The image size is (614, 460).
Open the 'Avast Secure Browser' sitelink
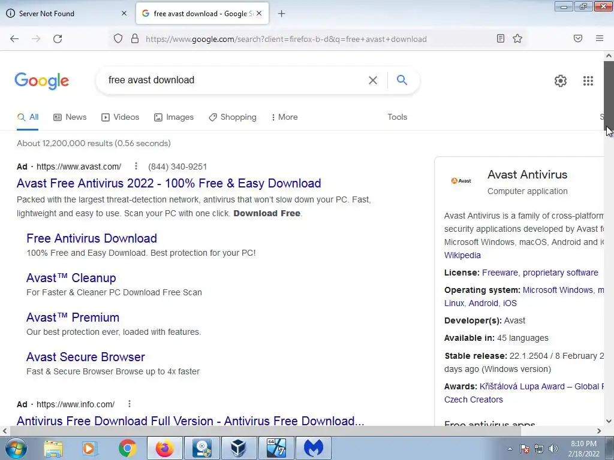coord(86,357)
